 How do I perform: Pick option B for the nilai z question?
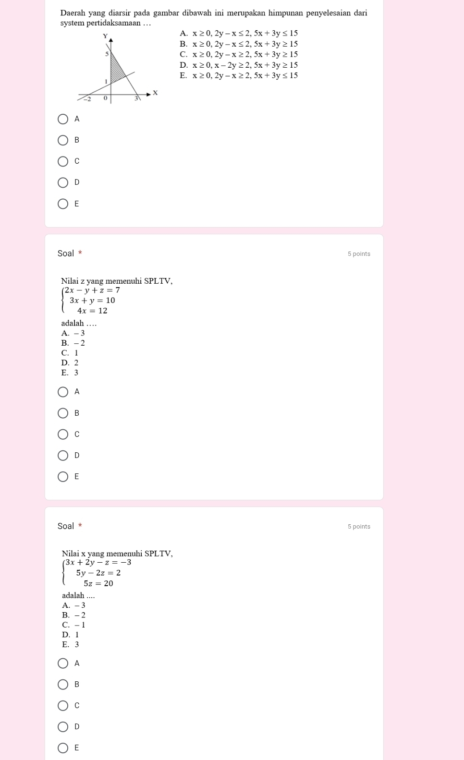[x=63, y=413]
